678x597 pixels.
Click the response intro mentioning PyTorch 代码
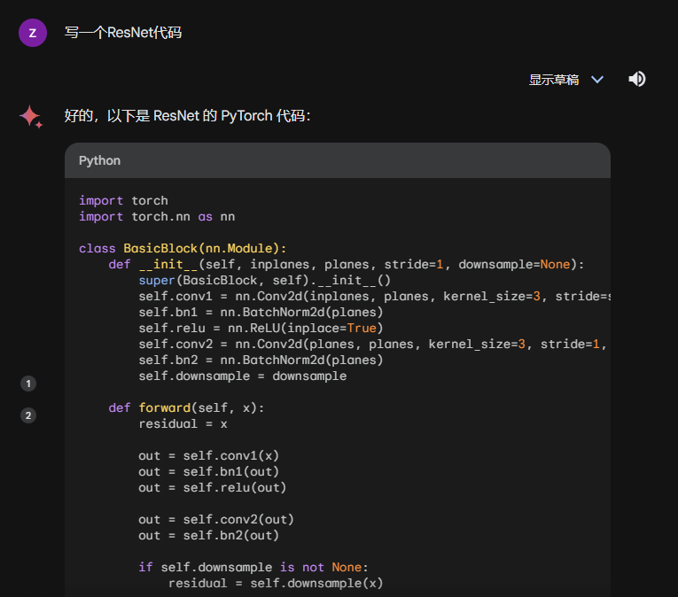pos(187,116)
